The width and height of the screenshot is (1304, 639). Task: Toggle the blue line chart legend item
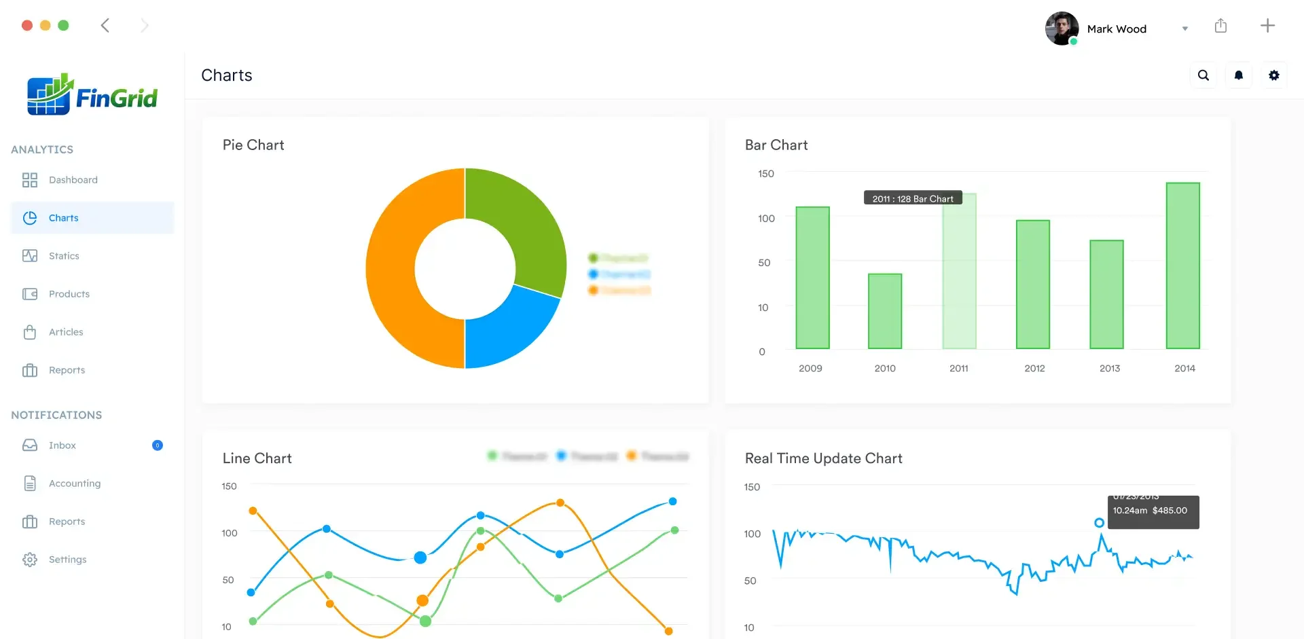[587, 456]
